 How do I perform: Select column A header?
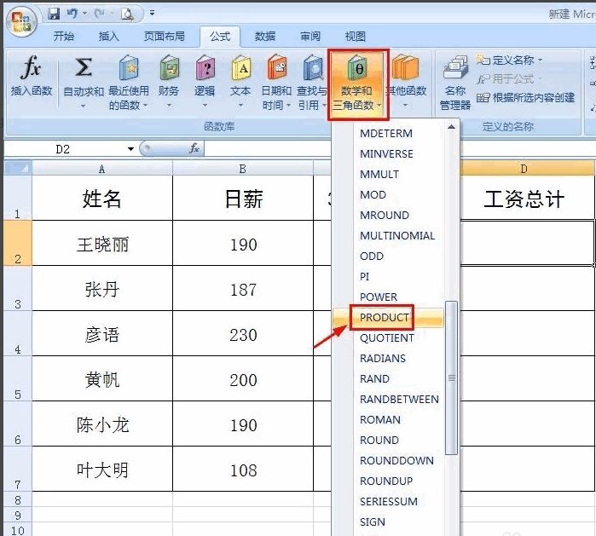click(101, 169)
